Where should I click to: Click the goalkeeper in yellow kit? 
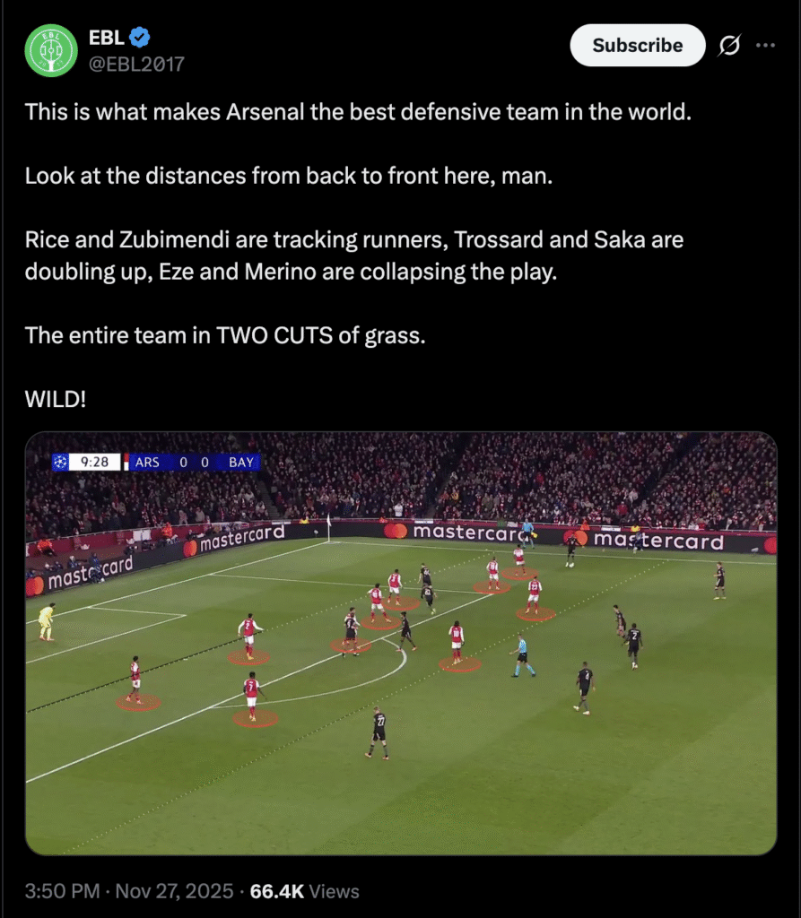click(x=47, y=622)
